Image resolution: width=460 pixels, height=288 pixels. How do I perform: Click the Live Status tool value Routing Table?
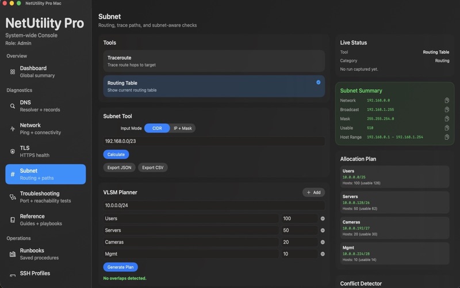click(436, 52)
